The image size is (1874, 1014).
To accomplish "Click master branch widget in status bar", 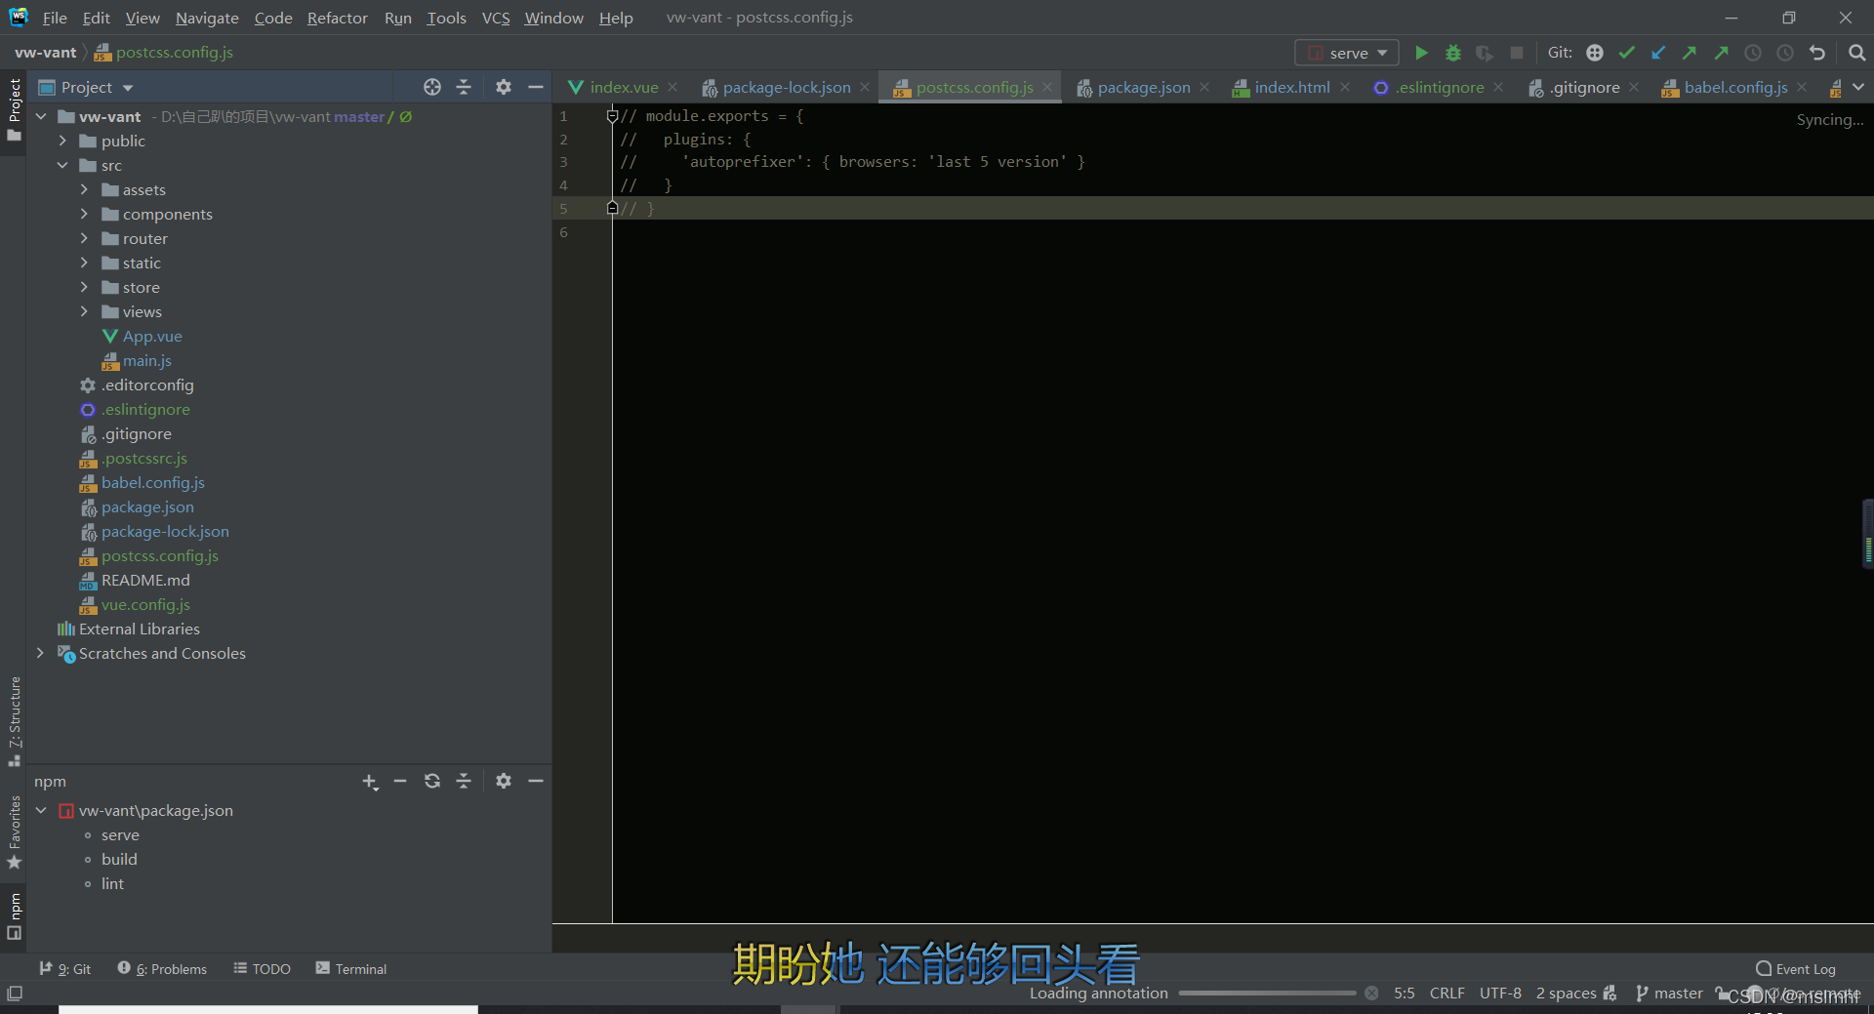I will (x=1669, y=994).
